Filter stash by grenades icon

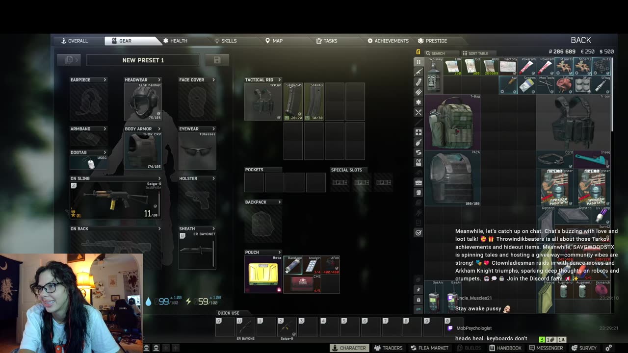(x=419, y=143)
